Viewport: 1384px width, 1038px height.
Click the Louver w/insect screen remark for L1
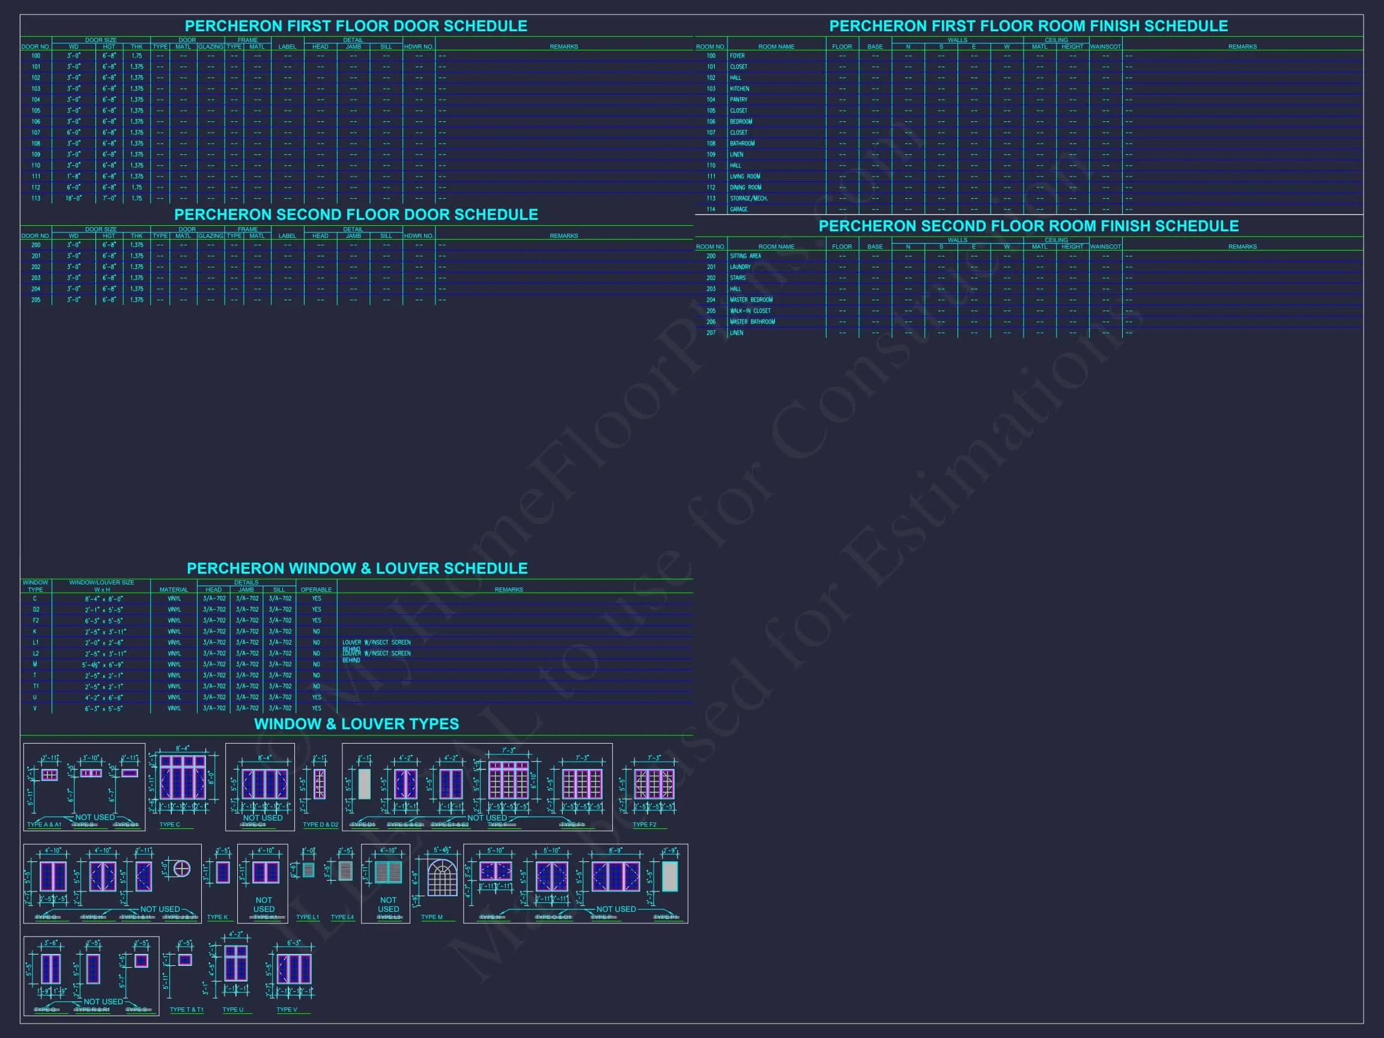[x=376, y=643]
